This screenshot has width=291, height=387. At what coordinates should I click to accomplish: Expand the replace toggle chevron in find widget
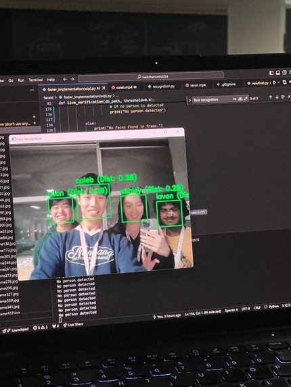click(190, 100)
